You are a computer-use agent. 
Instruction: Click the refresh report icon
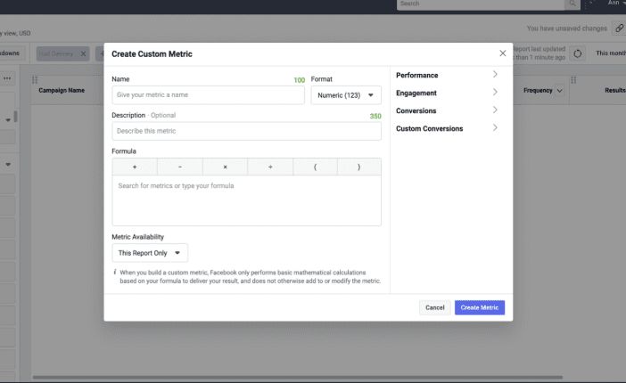(577, 53)
